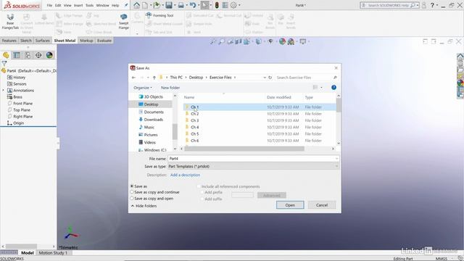Click the refresh icon beside the address bar

(270, 78)
